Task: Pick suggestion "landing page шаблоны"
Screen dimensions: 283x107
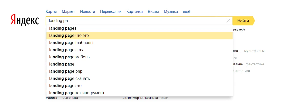Action: pyautogui.click(x=71, y=43)
